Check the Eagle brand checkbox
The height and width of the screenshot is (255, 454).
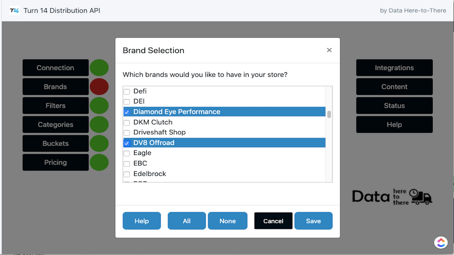127,153
